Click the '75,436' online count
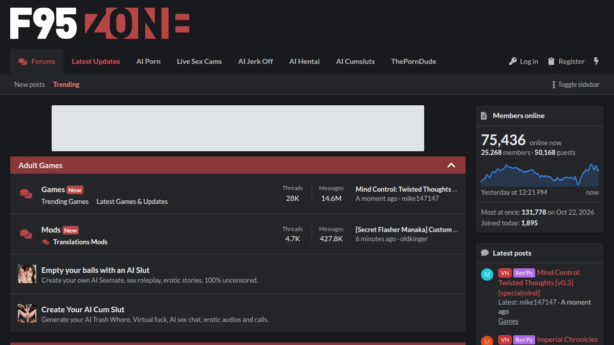614x345 pixels. 503,140
